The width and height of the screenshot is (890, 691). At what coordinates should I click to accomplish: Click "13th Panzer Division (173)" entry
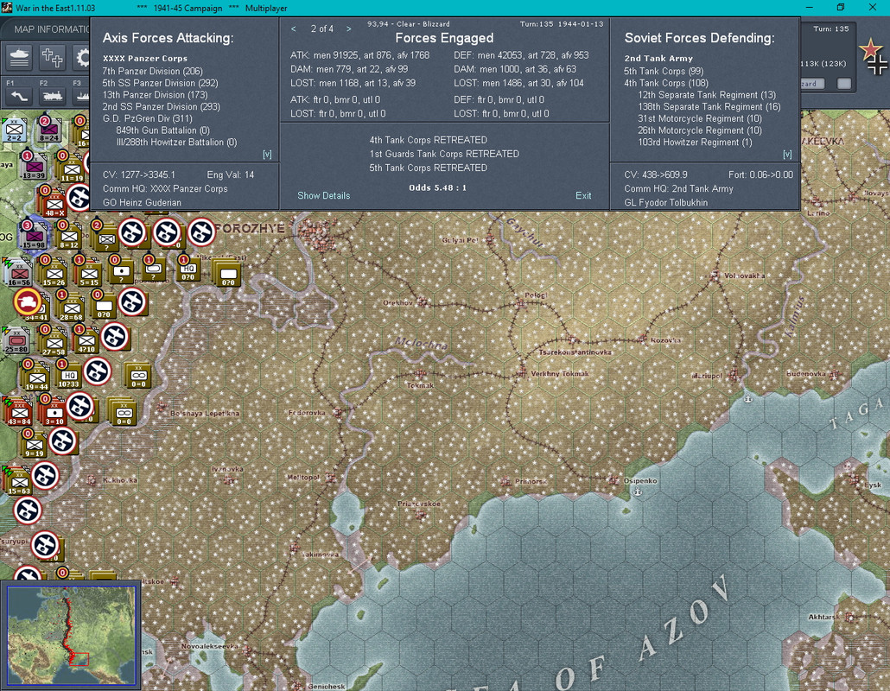click(155, 95)
